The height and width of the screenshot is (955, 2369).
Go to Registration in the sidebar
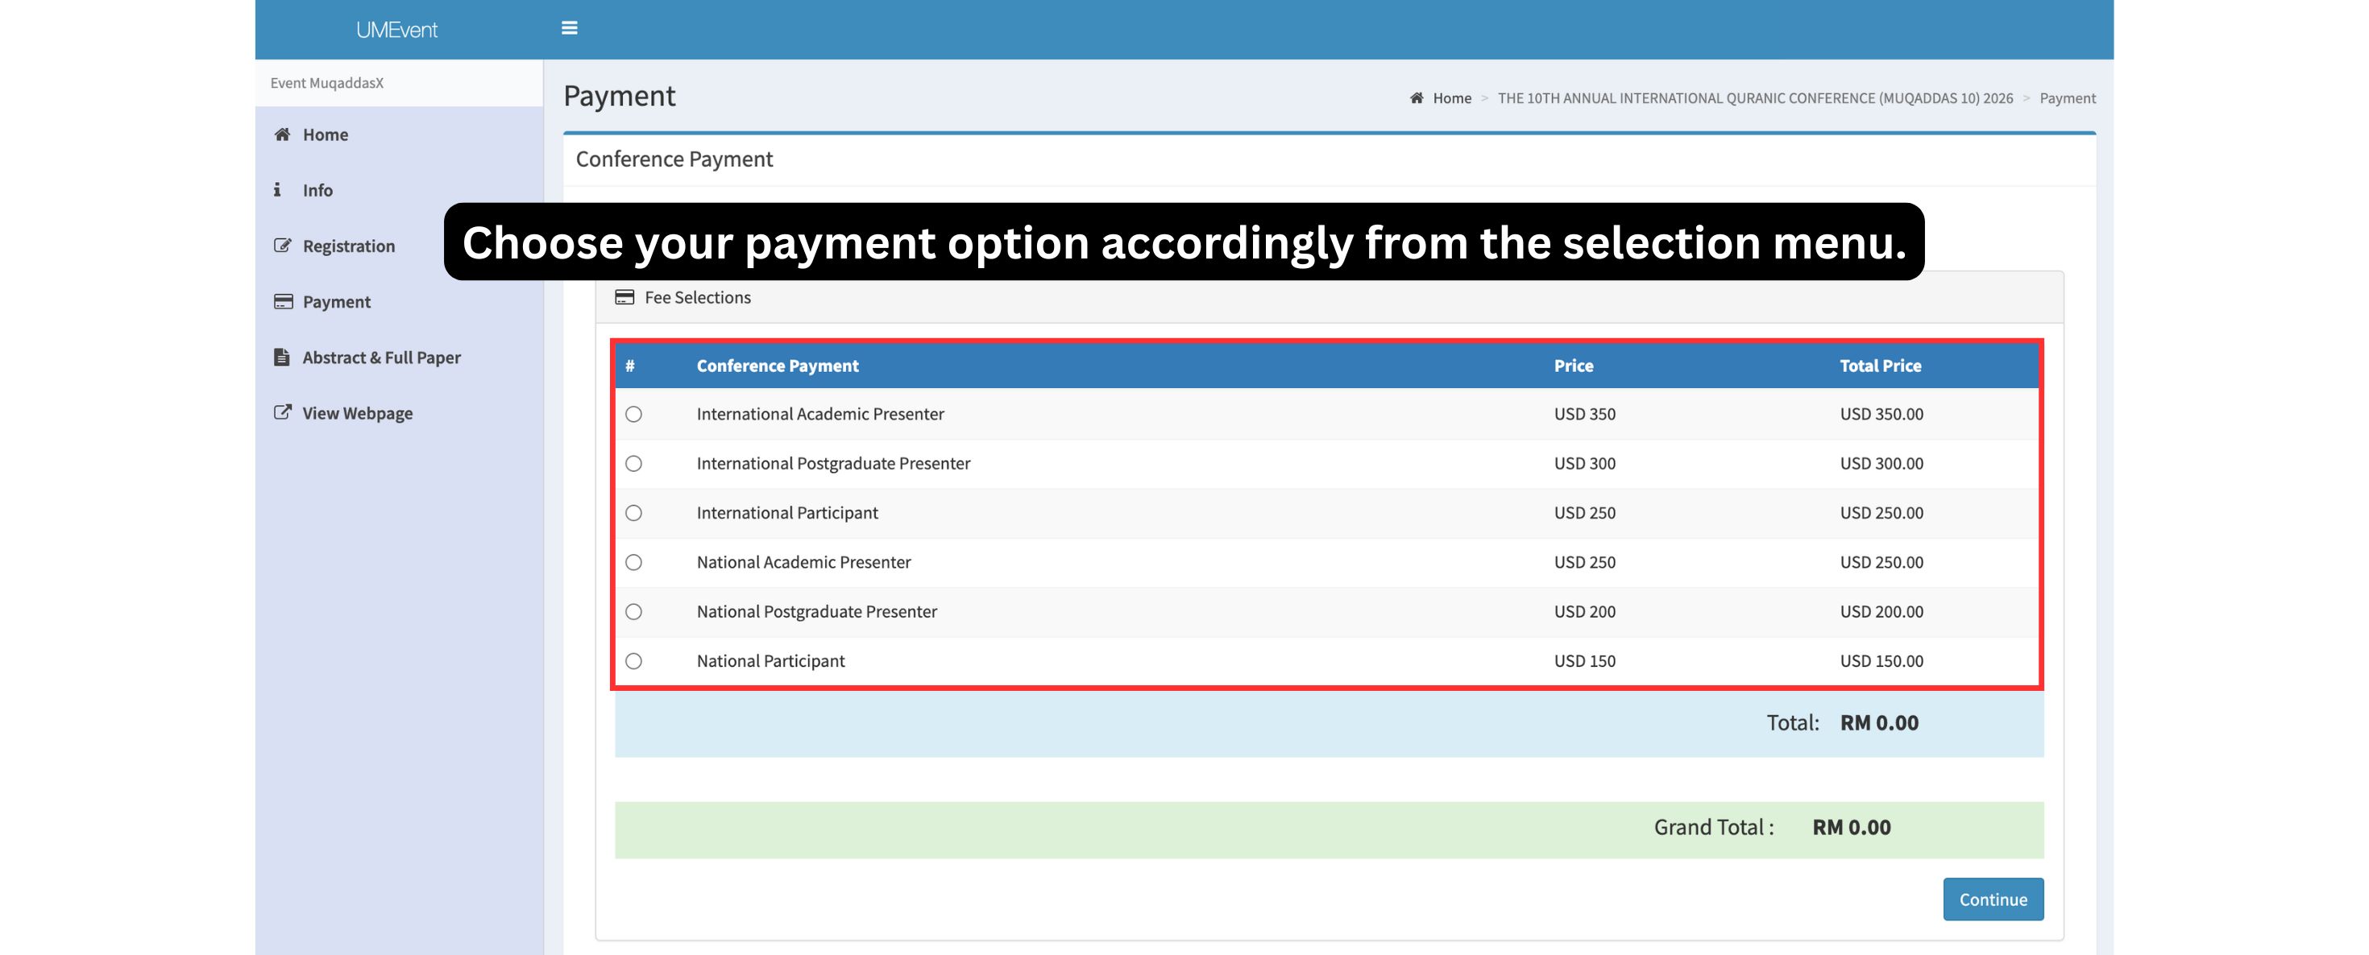tap(349, 246)
